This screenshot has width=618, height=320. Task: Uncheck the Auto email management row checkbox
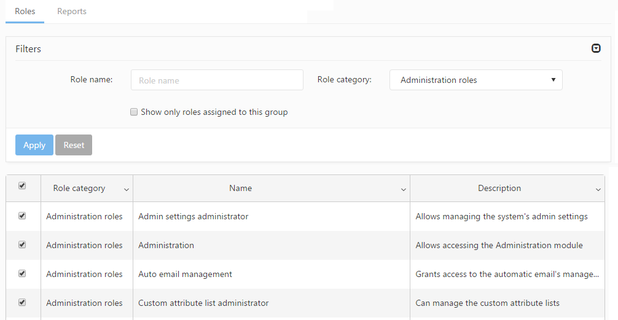[23, 273]
